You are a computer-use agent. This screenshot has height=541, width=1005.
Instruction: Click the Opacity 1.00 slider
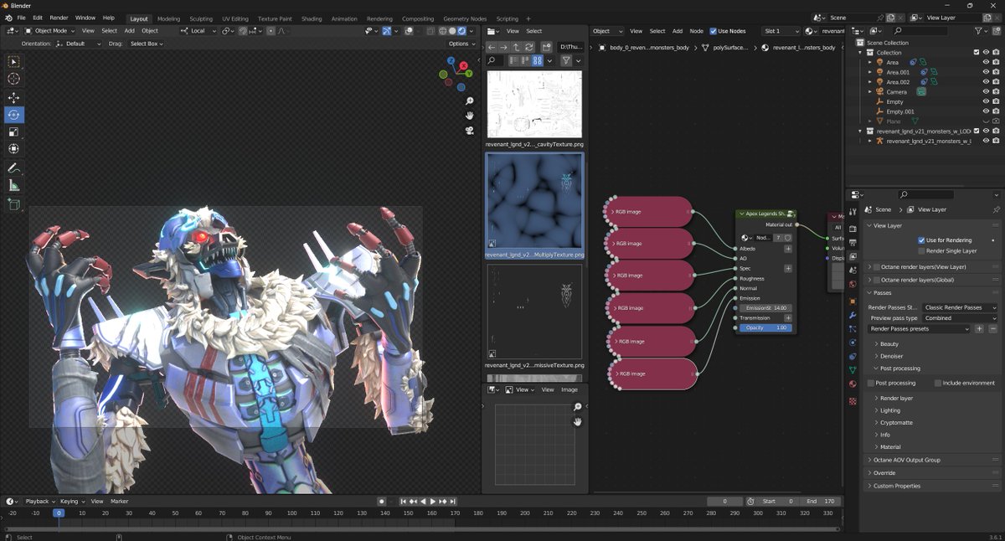pyautogui.click(x=765, y=327)
